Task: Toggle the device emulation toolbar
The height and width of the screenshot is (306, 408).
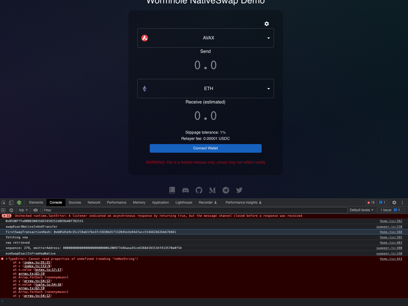Action: [11, 202]
